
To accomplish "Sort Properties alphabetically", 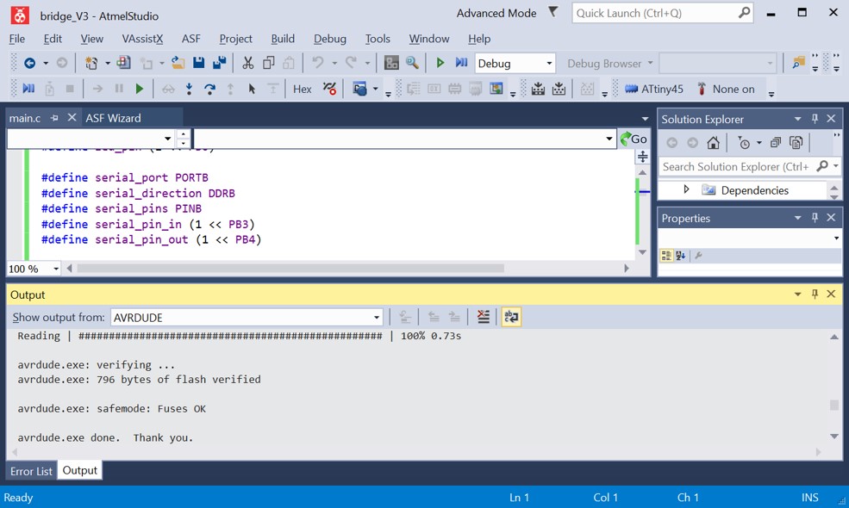I will [x=681, y=256].
